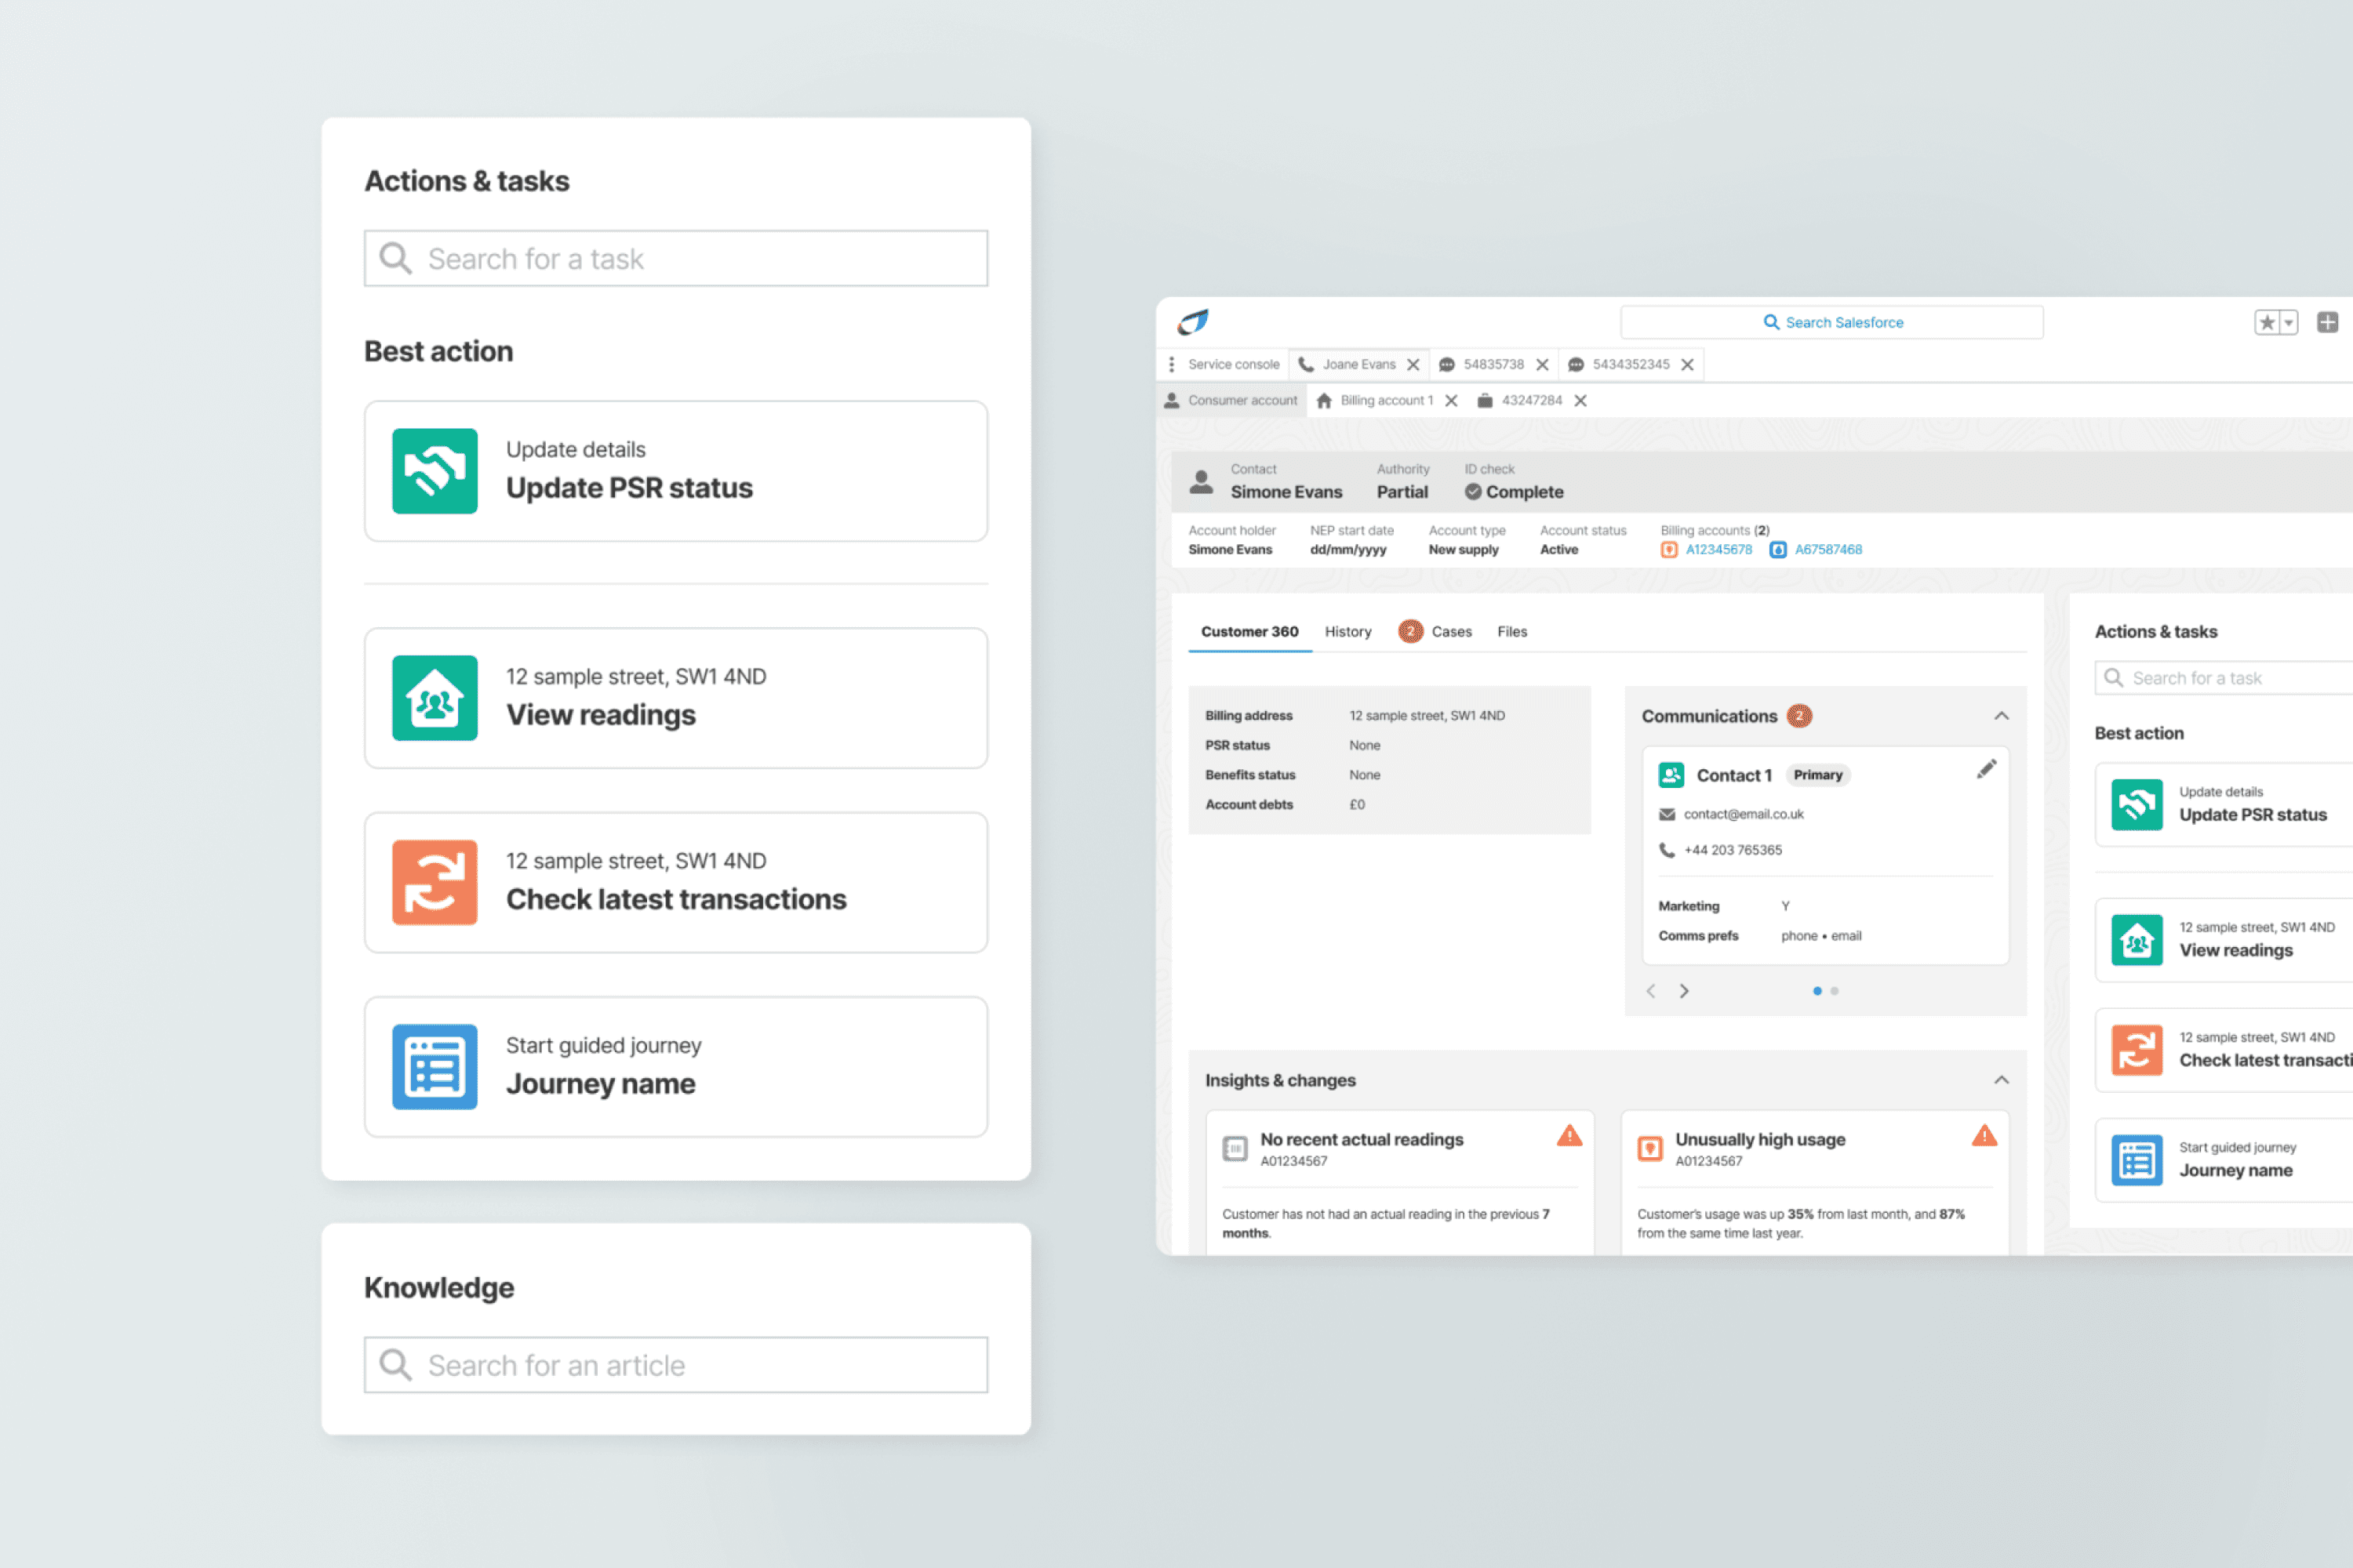Screen dimensions: 2353x1568
Task: Open the Cases tab
Action: pyautogui.click(x=1450, y=632)
